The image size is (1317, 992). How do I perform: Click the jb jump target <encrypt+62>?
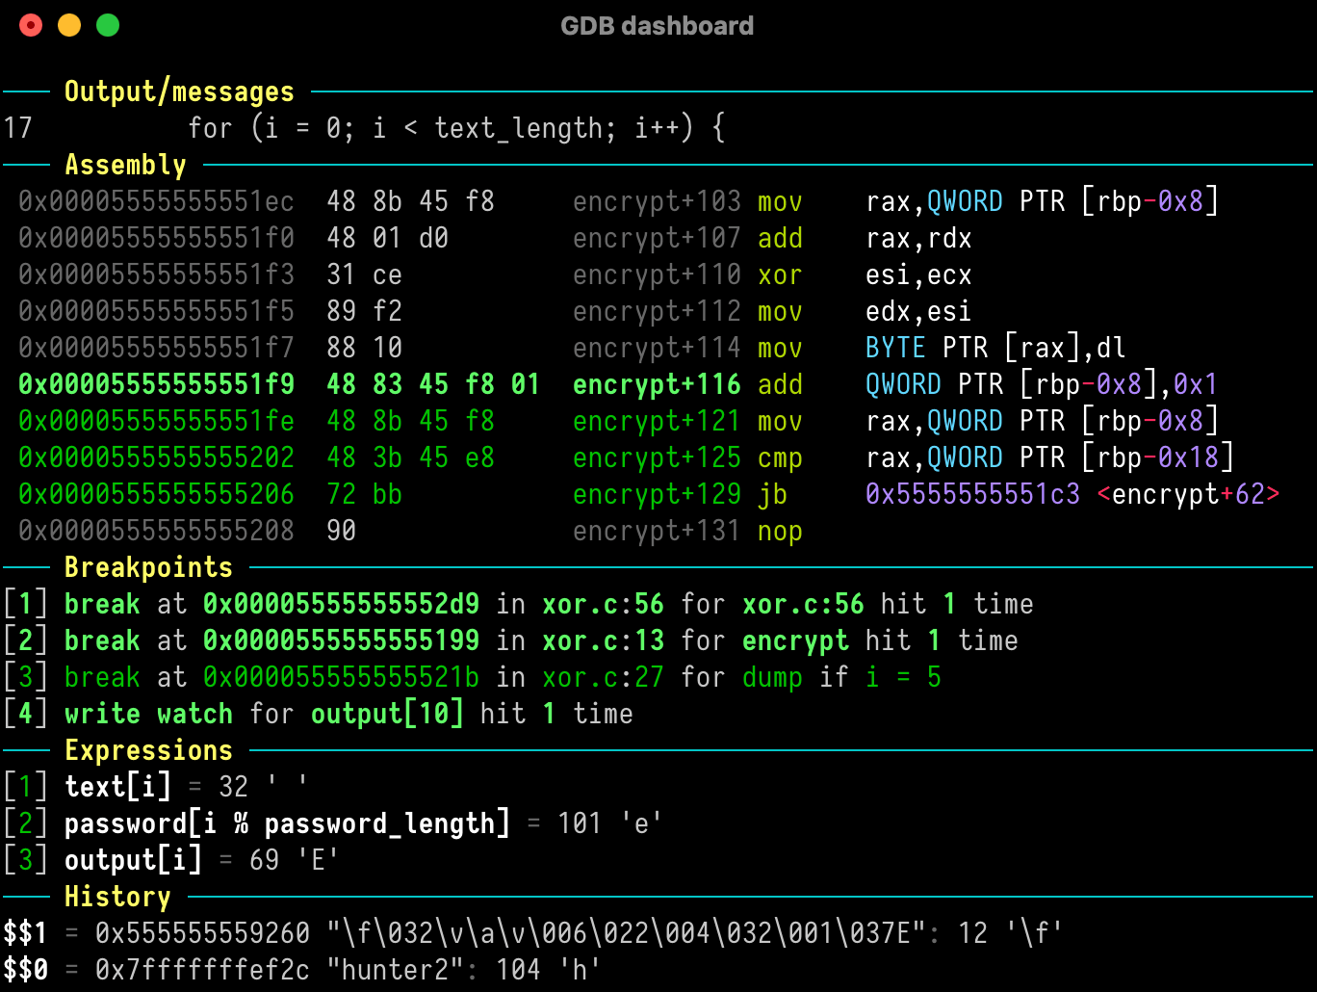coord(1188,494)
